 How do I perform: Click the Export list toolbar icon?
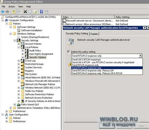[x=35, y=12]
